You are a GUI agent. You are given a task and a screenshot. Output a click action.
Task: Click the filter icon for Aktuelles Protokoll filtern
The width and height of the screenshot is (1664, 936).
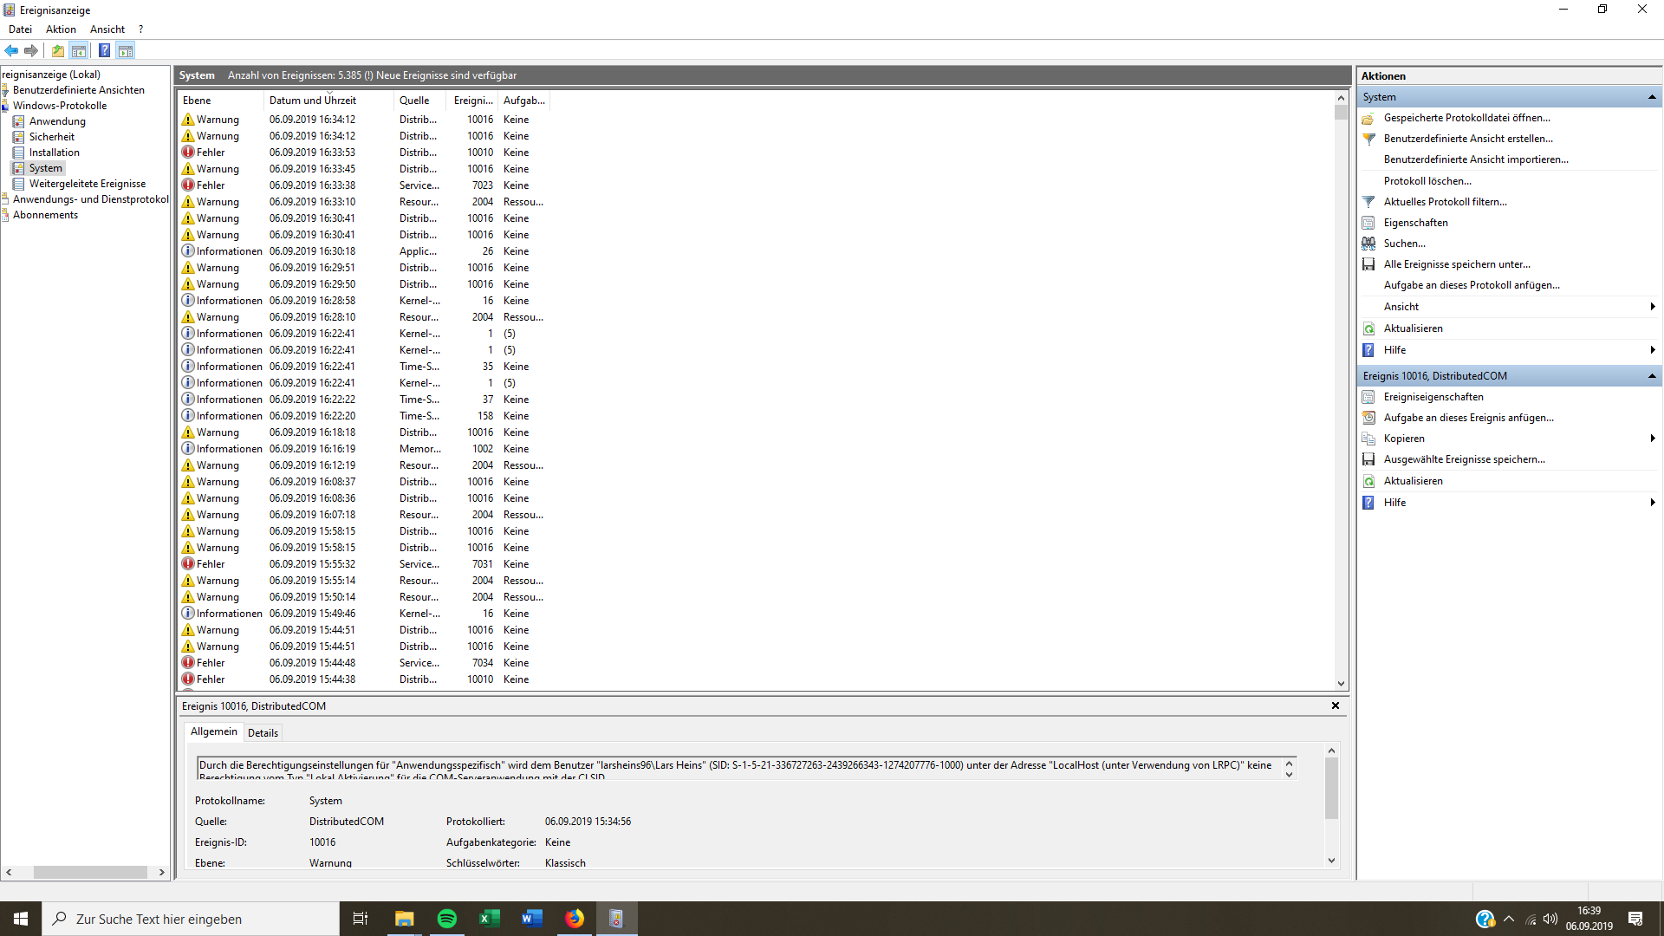coord(1368,202)
